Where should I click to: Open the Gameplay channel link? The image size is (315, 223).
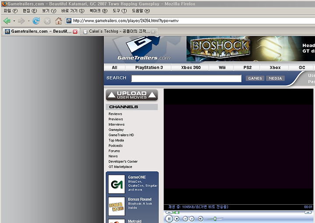pyautogui.click(x=116, y=130)
